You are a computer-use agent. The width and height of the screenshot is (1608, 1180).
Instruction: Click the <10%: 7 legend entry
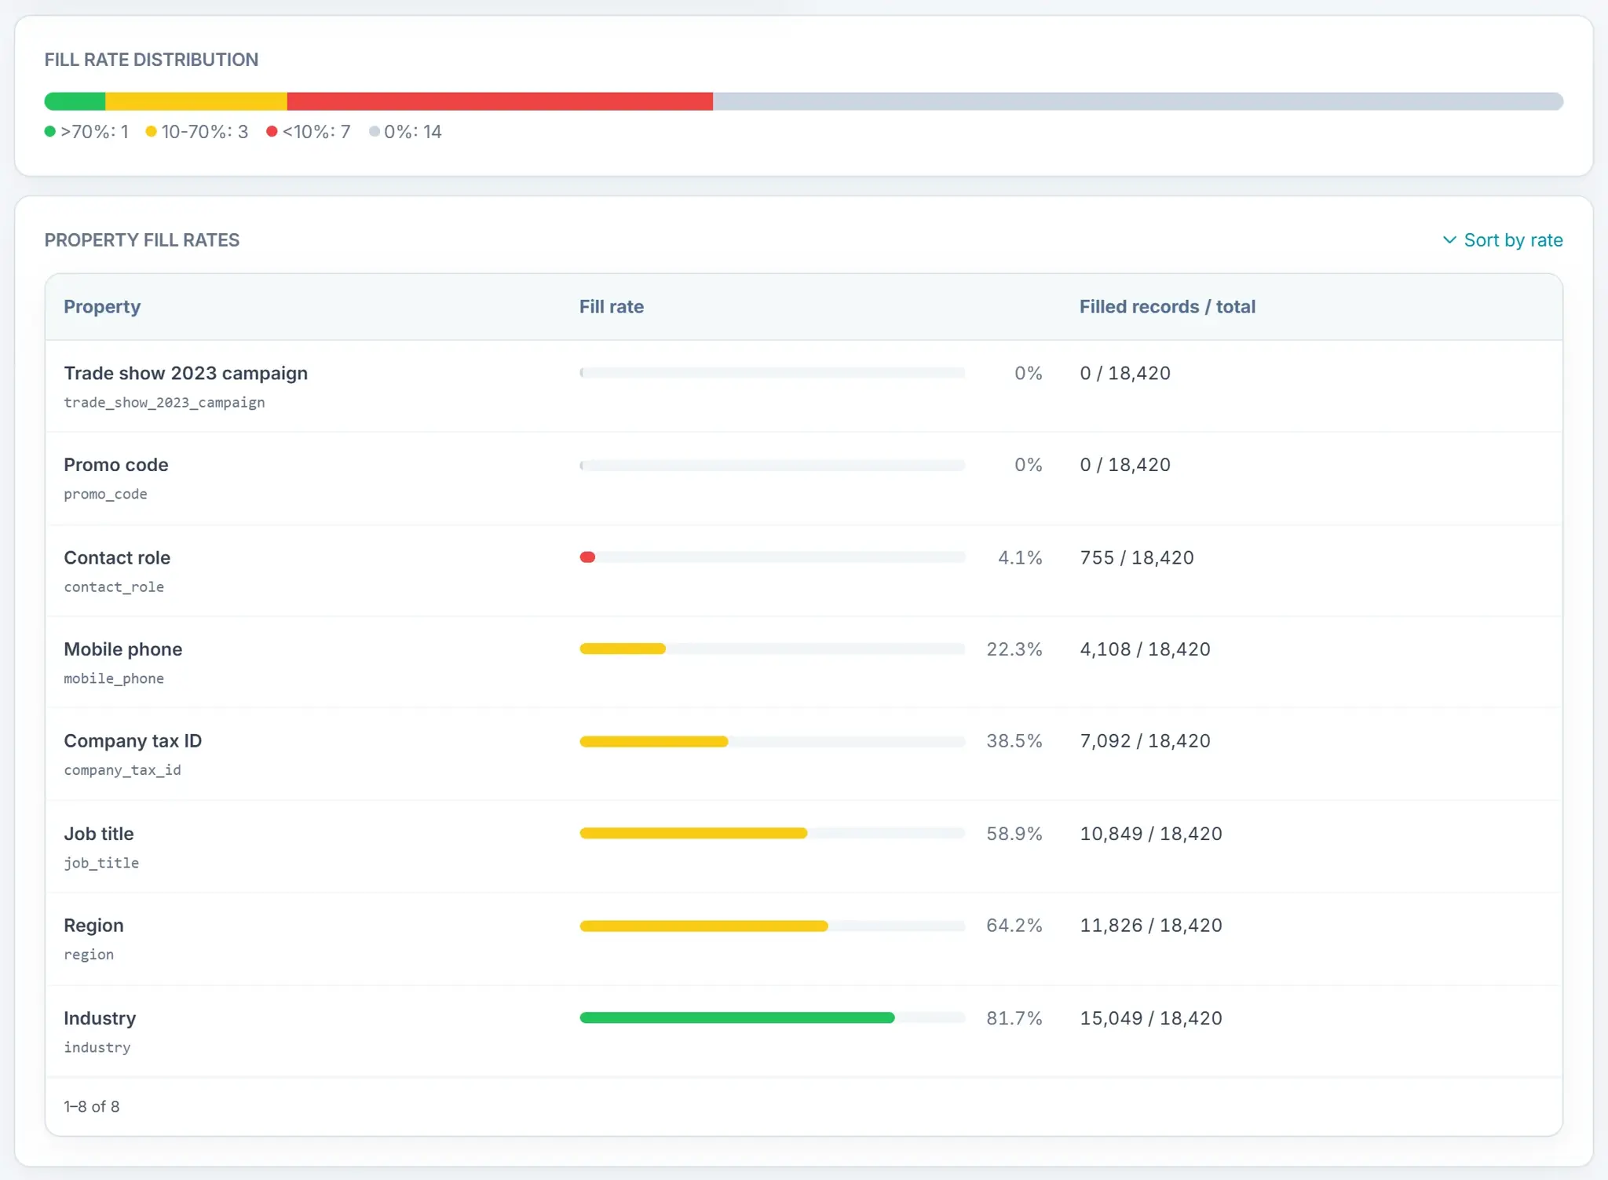309,132
